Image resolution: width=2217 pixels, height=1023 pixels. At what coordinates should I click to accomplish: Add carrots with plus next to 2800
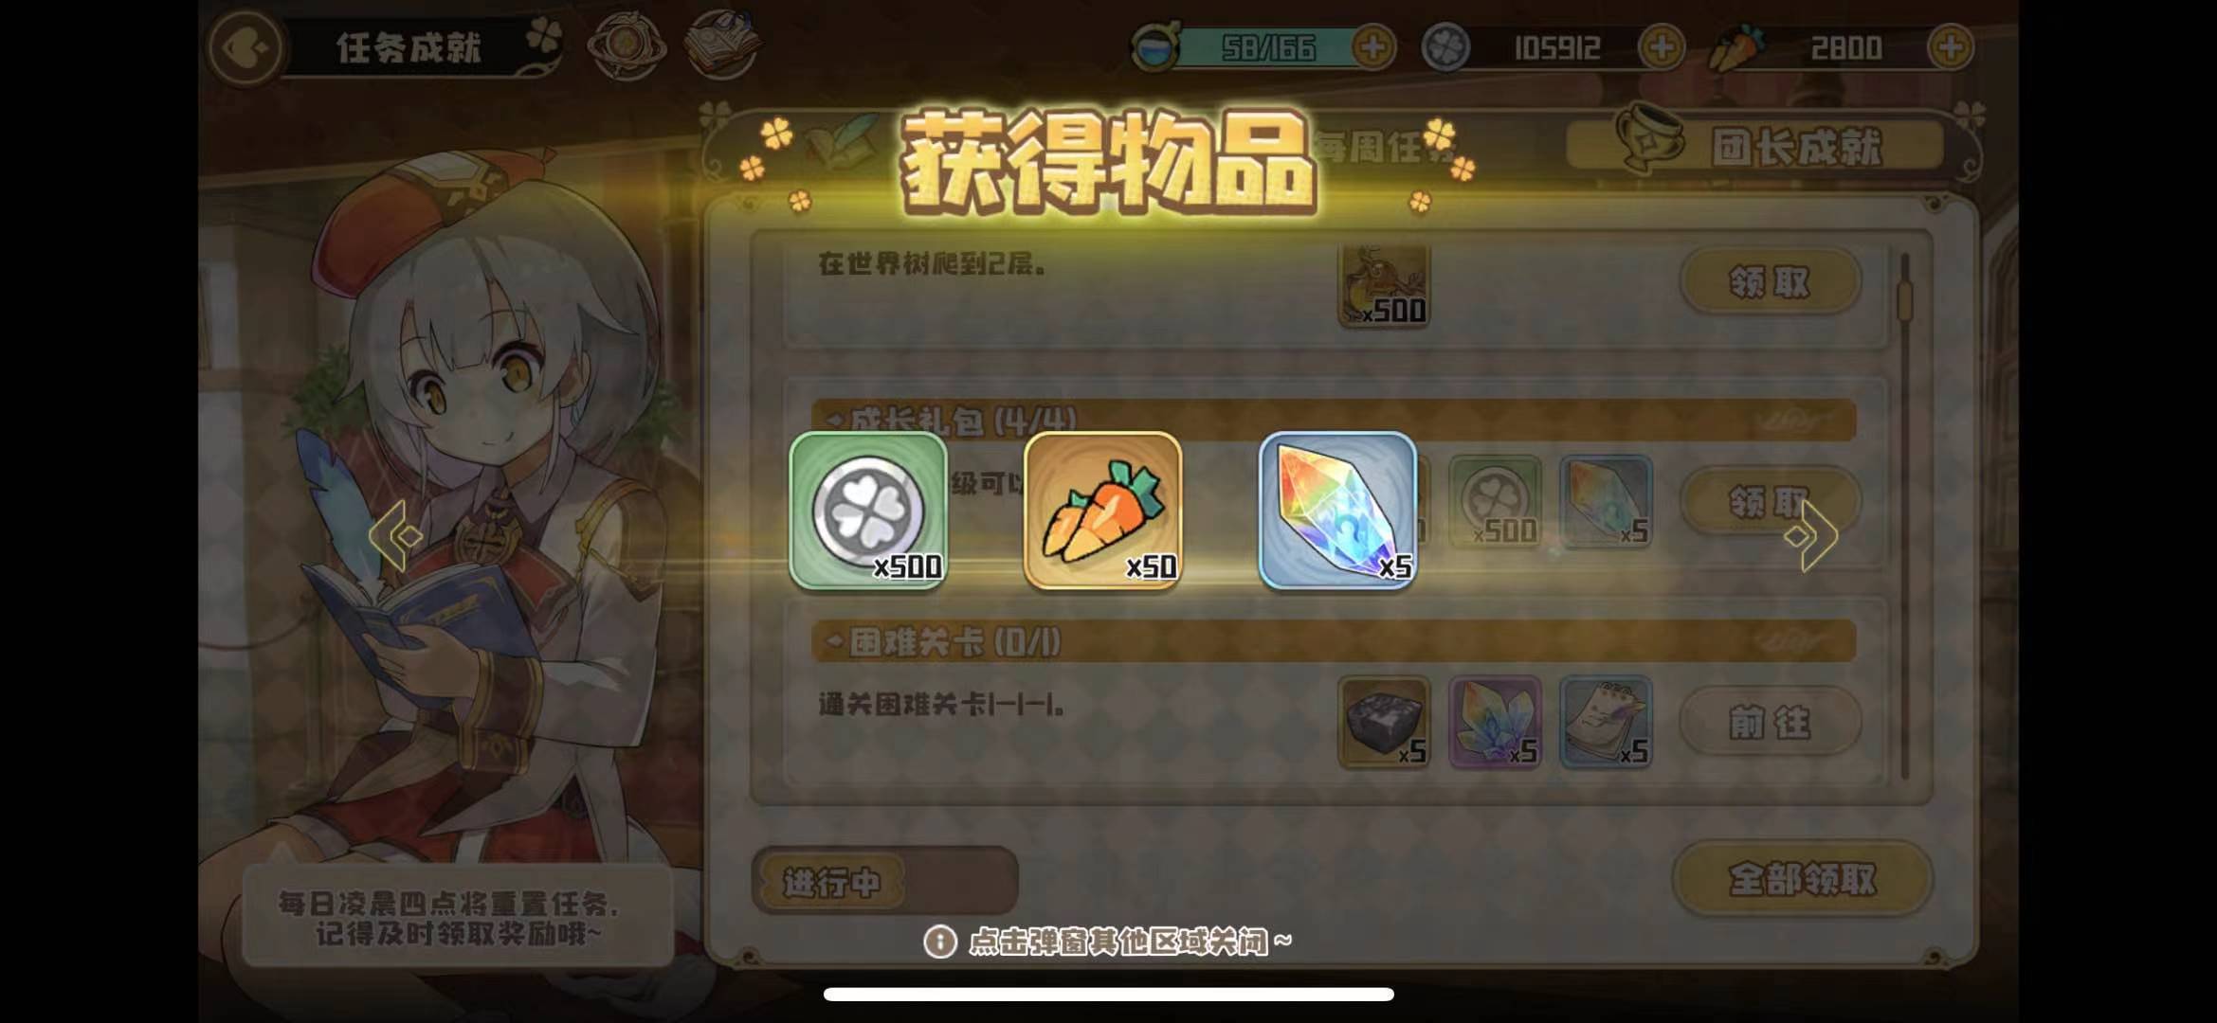click(1951, 47)
